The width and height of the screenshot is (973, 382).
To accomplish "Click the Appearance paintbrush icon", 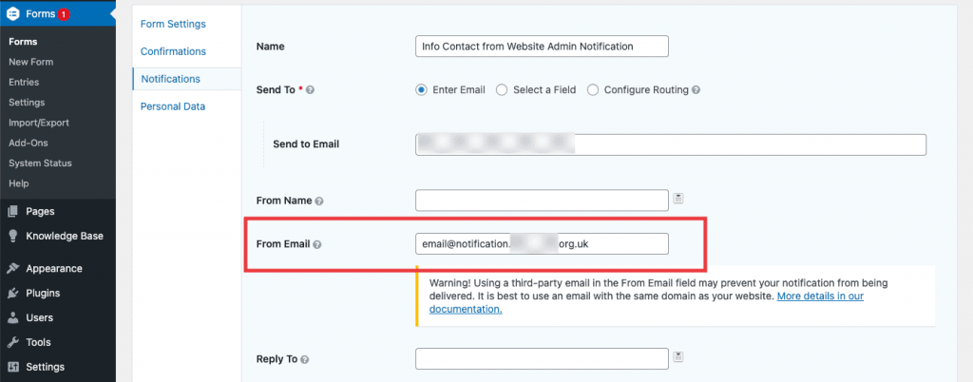I will [x=12, y=269].
